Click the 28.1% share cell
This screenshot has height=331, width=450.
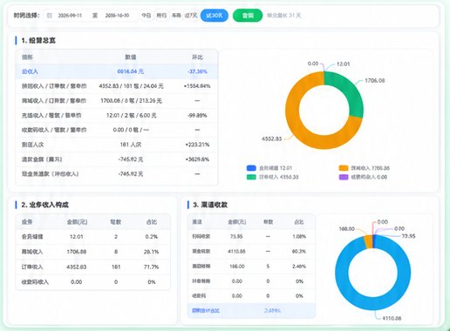(x=151, y=252)
